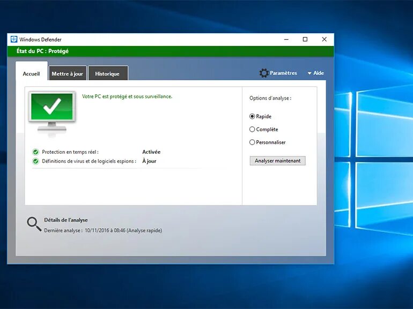The height and width of the screenshot is (309, 413).
Task: Open the Paramètres link text
Action: 283,73
